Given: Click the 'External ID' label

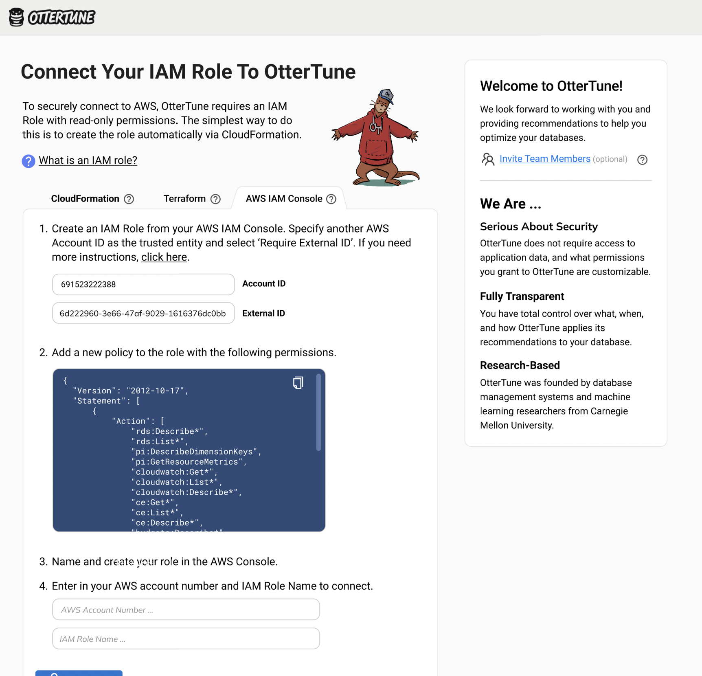Looking at the screenshot, I should [x=263, y=313].
